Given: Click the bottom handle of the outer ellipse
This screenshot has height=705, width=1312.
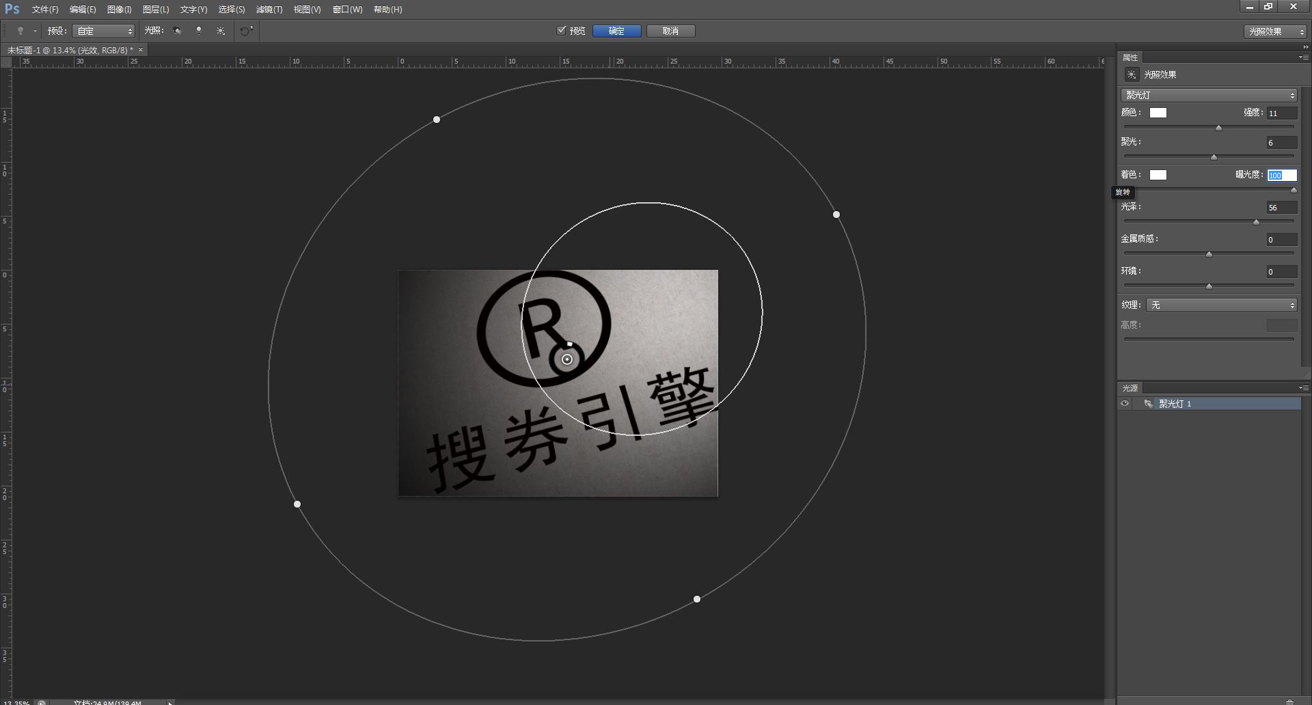Looking at the screenshot, I should 697,599.
